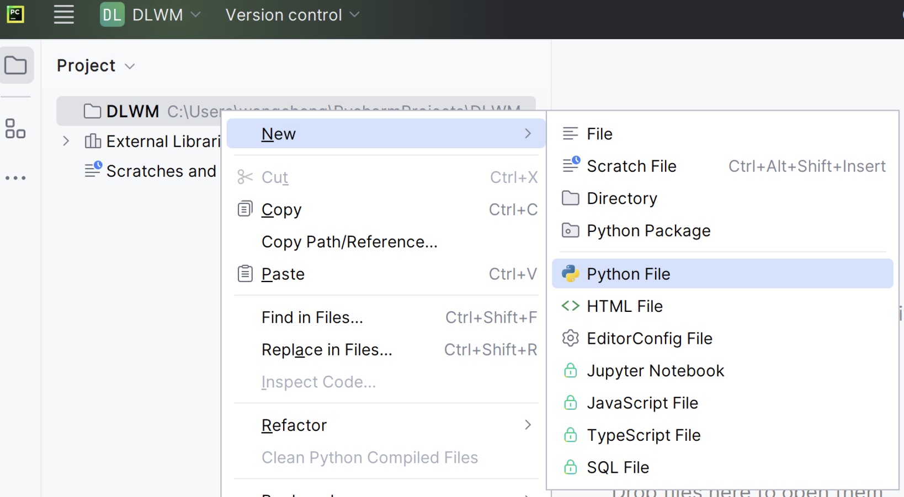Choose Inspect Code... entry
Screen dimensions: 904x497
[386, 382]
